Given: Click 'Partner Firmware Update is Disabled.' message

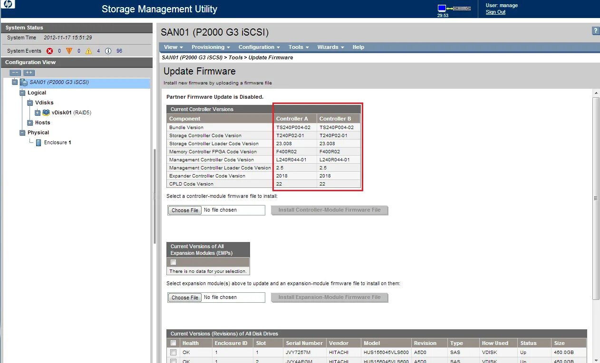Looking at the screenshot, I should (215, 97).
